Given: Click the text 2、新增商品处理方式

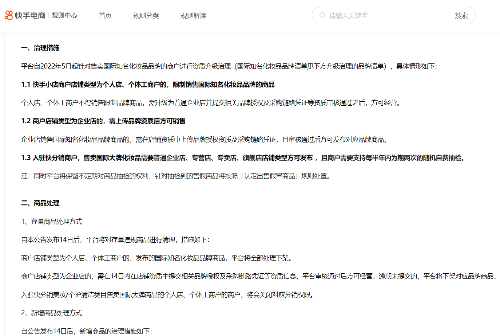Looking at the screenshot, I should point(52,313).
